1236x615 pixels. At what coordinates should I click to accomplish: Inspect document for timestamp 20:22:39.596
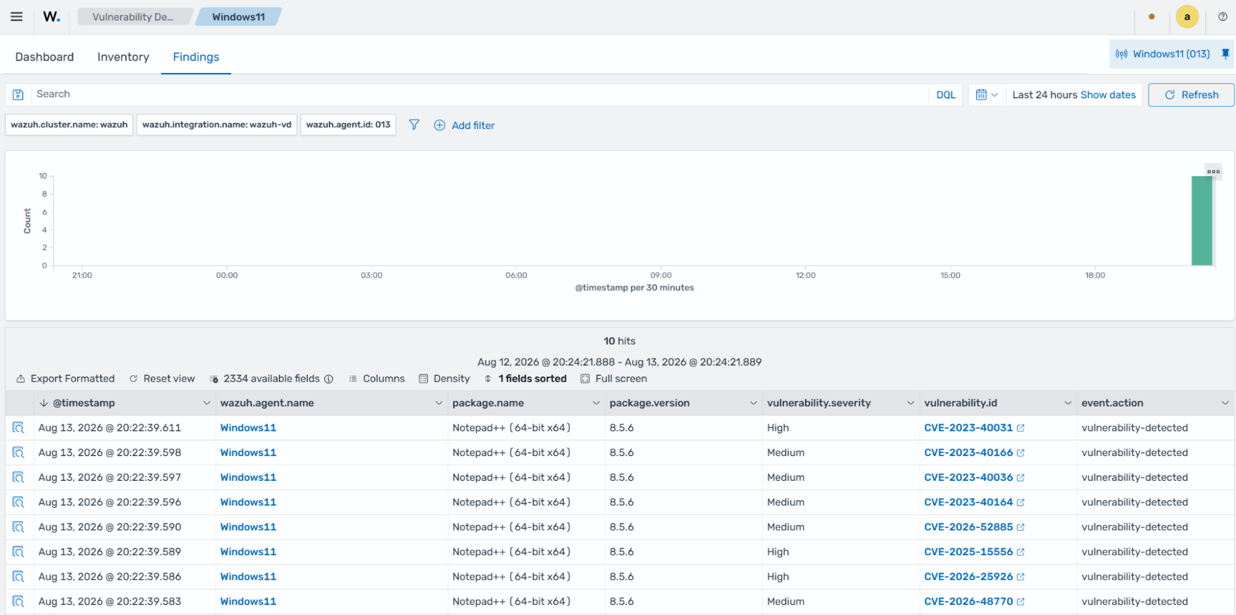click(19, 502)
